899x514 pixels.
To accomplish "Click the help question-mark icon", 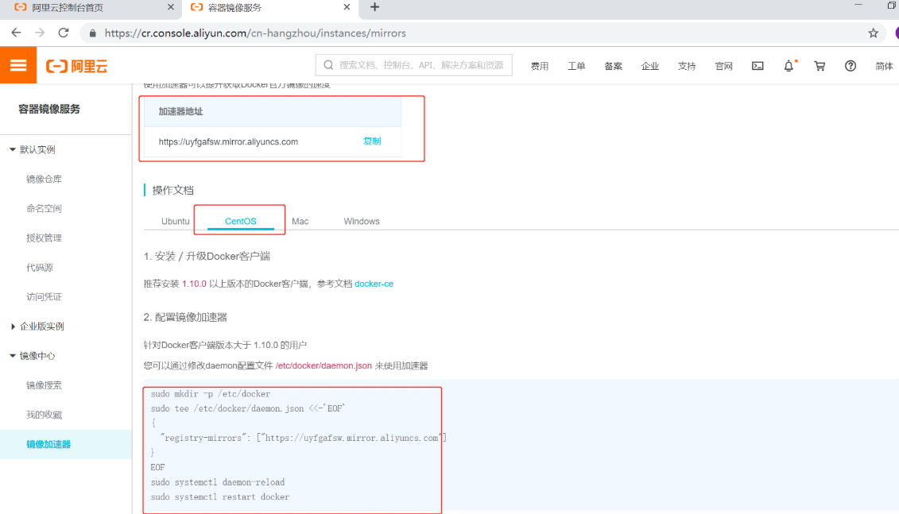I will [x=851, y=66].
